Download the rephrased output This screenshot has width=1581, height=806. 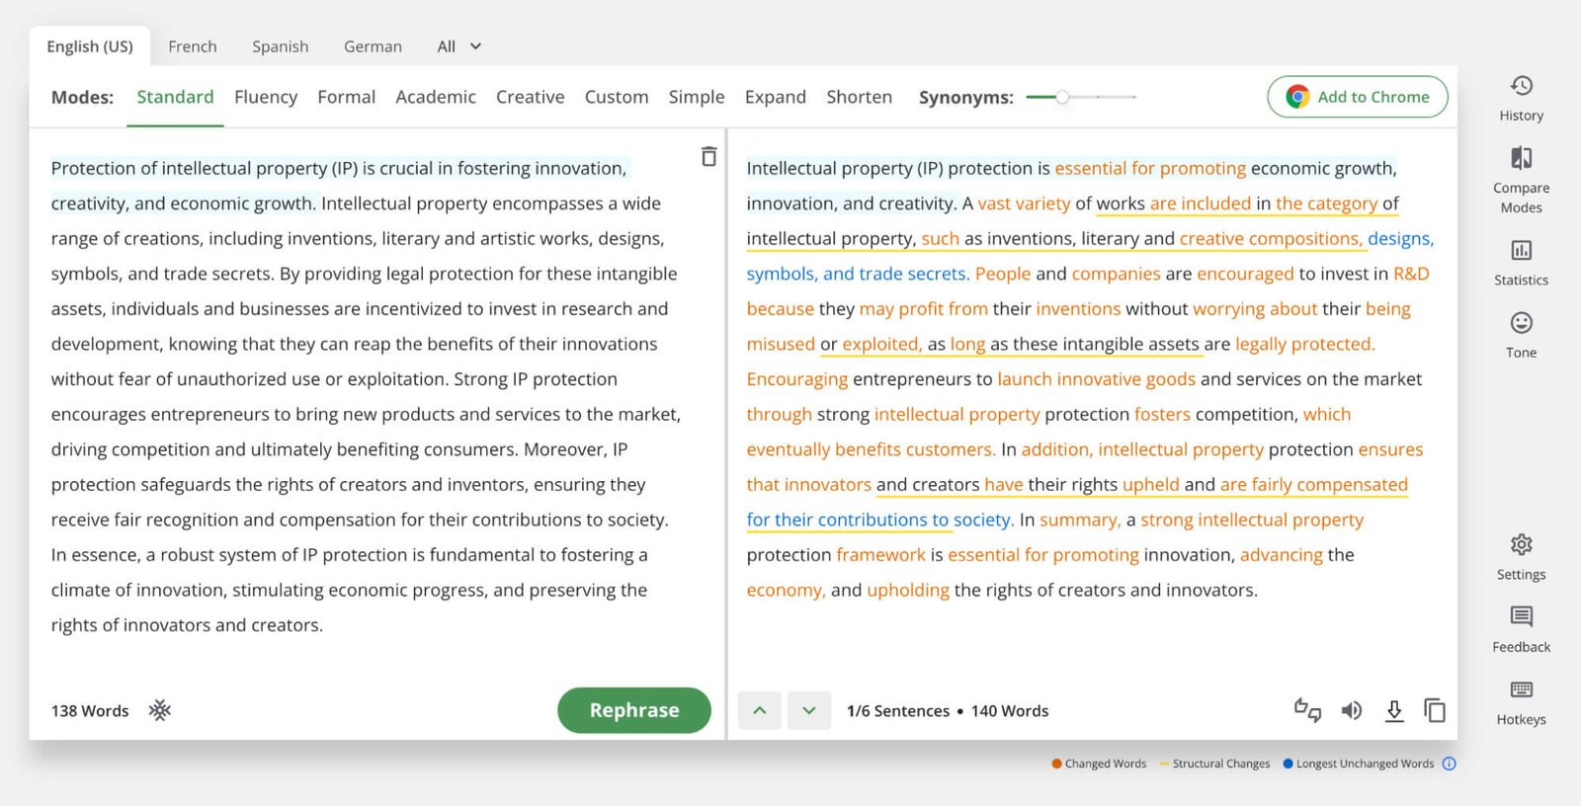1393,710
